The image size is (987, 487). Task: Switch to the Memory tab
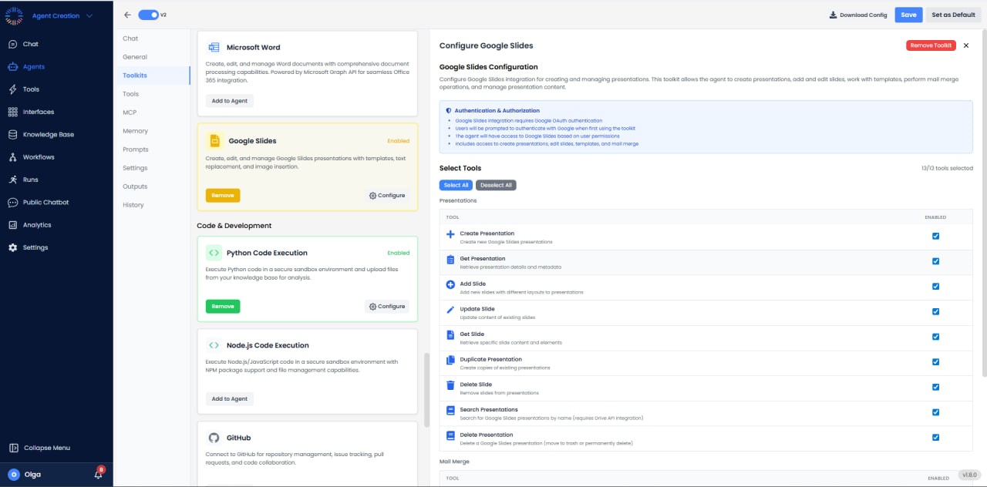[x=135, y=130]
